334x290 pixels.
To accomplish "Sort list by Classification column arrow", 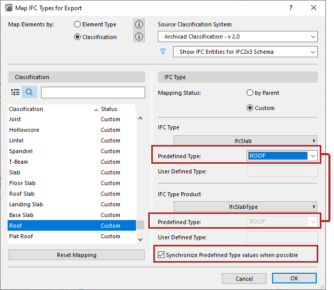I will pos(96,110).
